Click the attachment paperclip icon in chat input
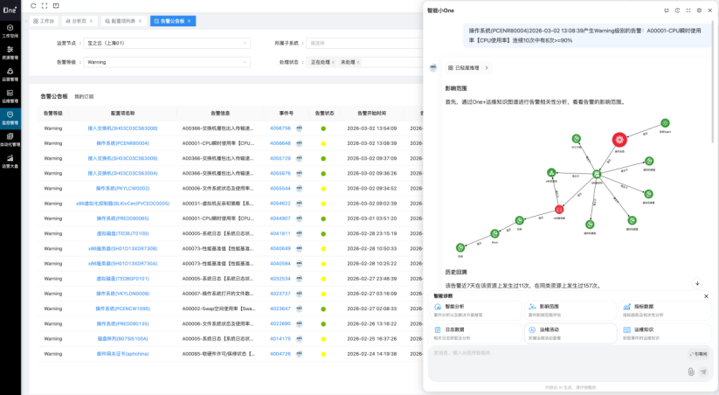 pos(691,371)
